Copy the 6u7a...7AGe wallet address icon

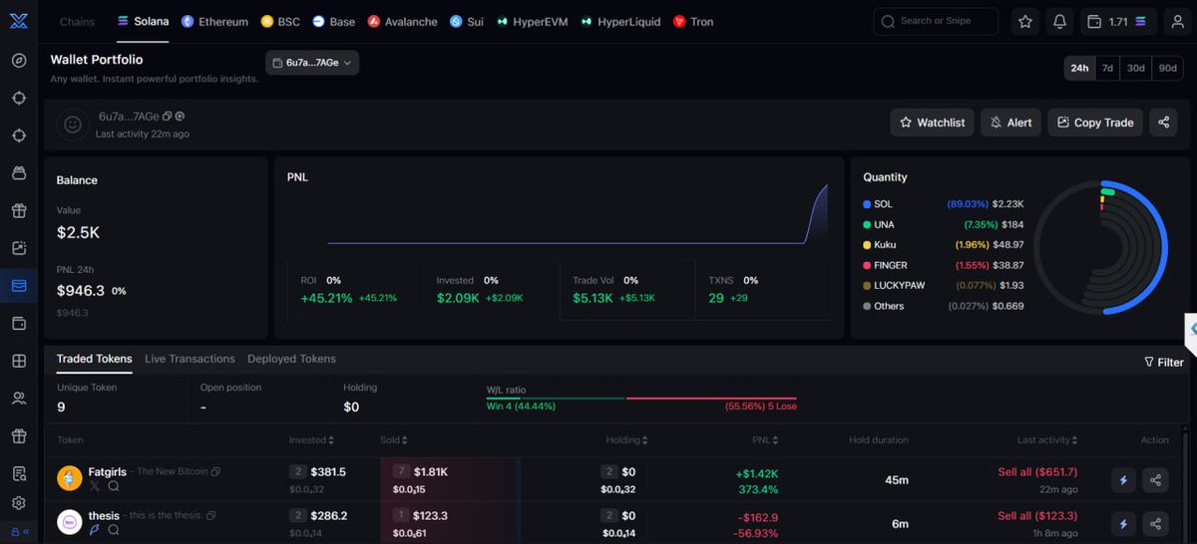tap(167, 117)
